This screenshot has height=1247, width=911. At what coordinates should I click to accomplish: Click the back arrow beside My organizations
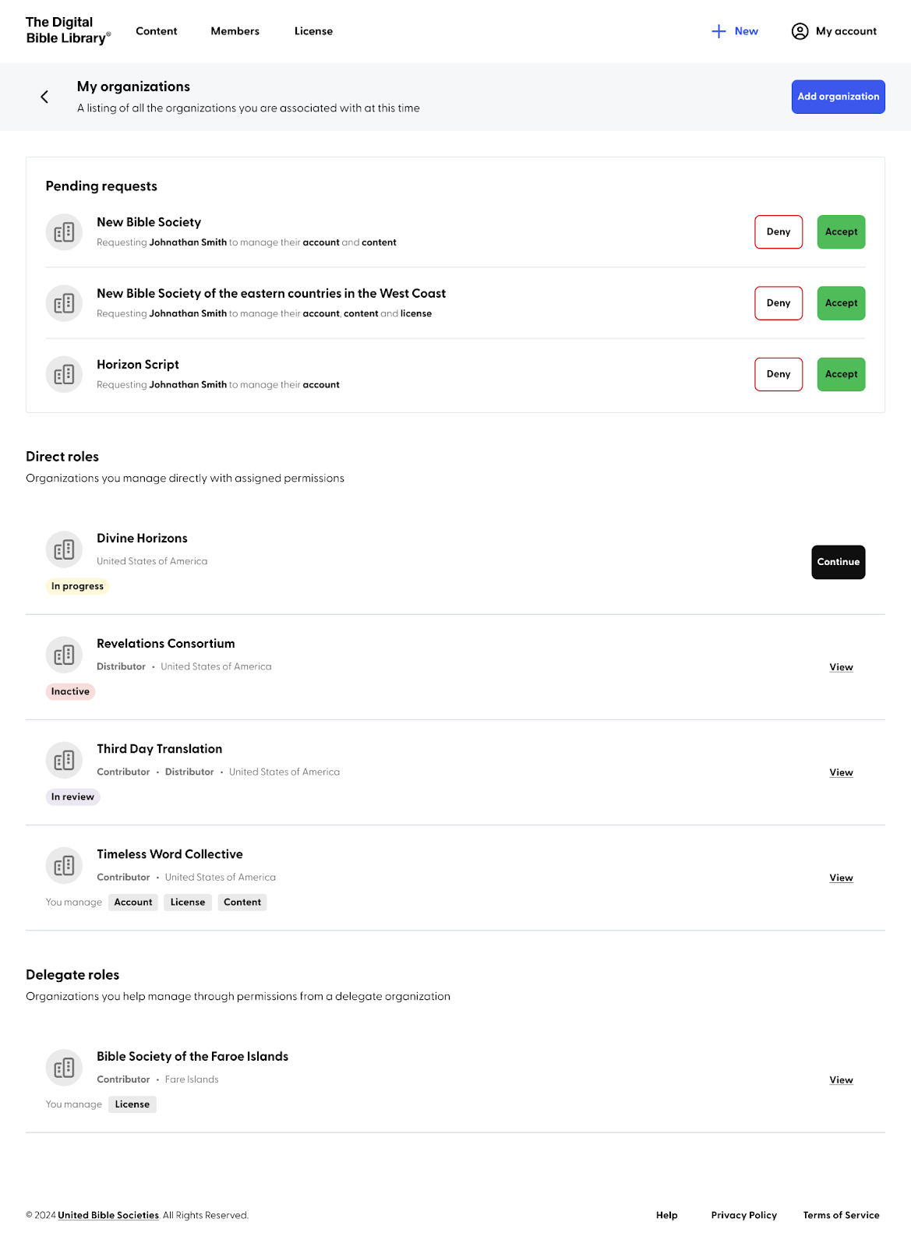point(44,97)
